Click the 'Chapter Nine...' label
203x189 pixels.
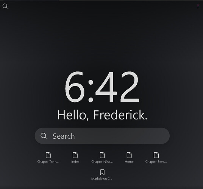[x=102, y=162]
